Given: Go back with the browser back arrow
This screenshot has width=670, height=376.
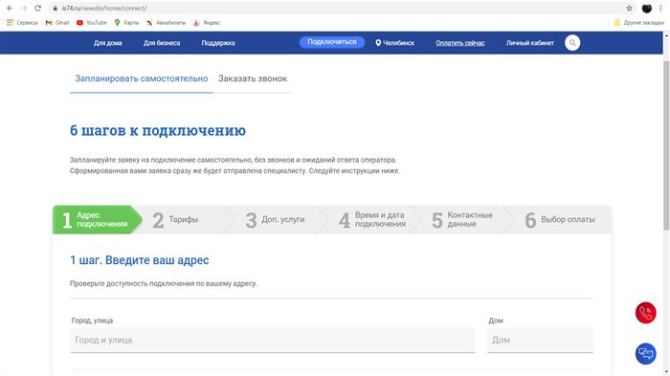Looking at the screenshot, I should tap(10, 8).
